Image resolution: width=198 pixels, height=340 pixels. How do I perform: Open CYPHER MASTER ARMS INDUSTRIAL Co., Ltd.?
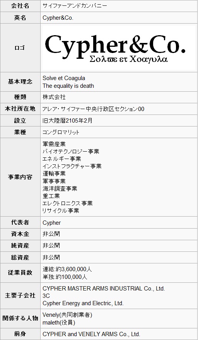(104, 289)
